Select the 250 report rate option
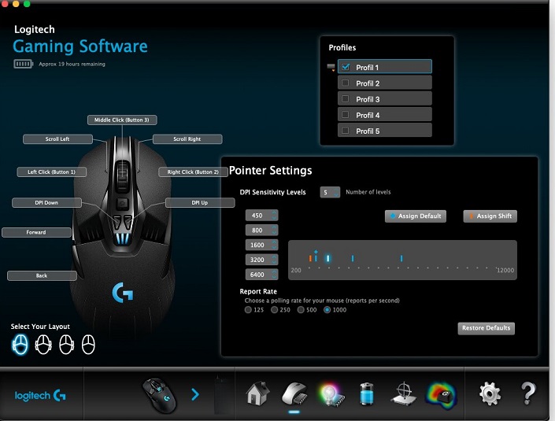Screen dimensions: 555x421 274,310
